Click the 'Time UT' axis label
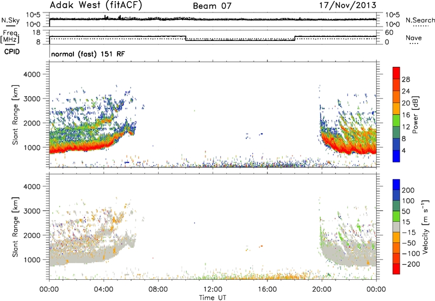The width and height of the screenshot is (435, 301). [213, 297]
